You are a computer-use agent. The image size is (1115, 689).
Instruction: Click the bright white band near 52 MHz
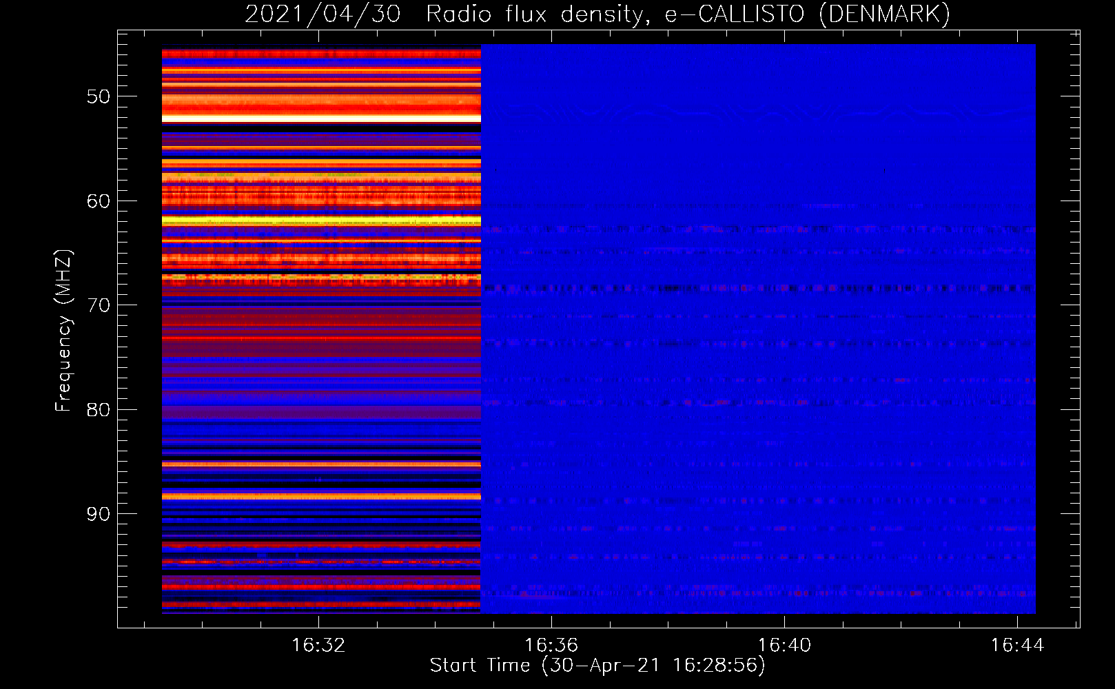click(321, 119)
